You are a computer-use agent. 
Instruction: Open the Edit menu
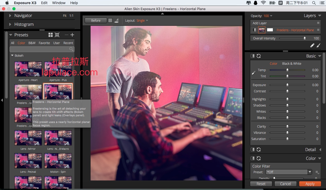pyautogui.click(x=44, y=3)
